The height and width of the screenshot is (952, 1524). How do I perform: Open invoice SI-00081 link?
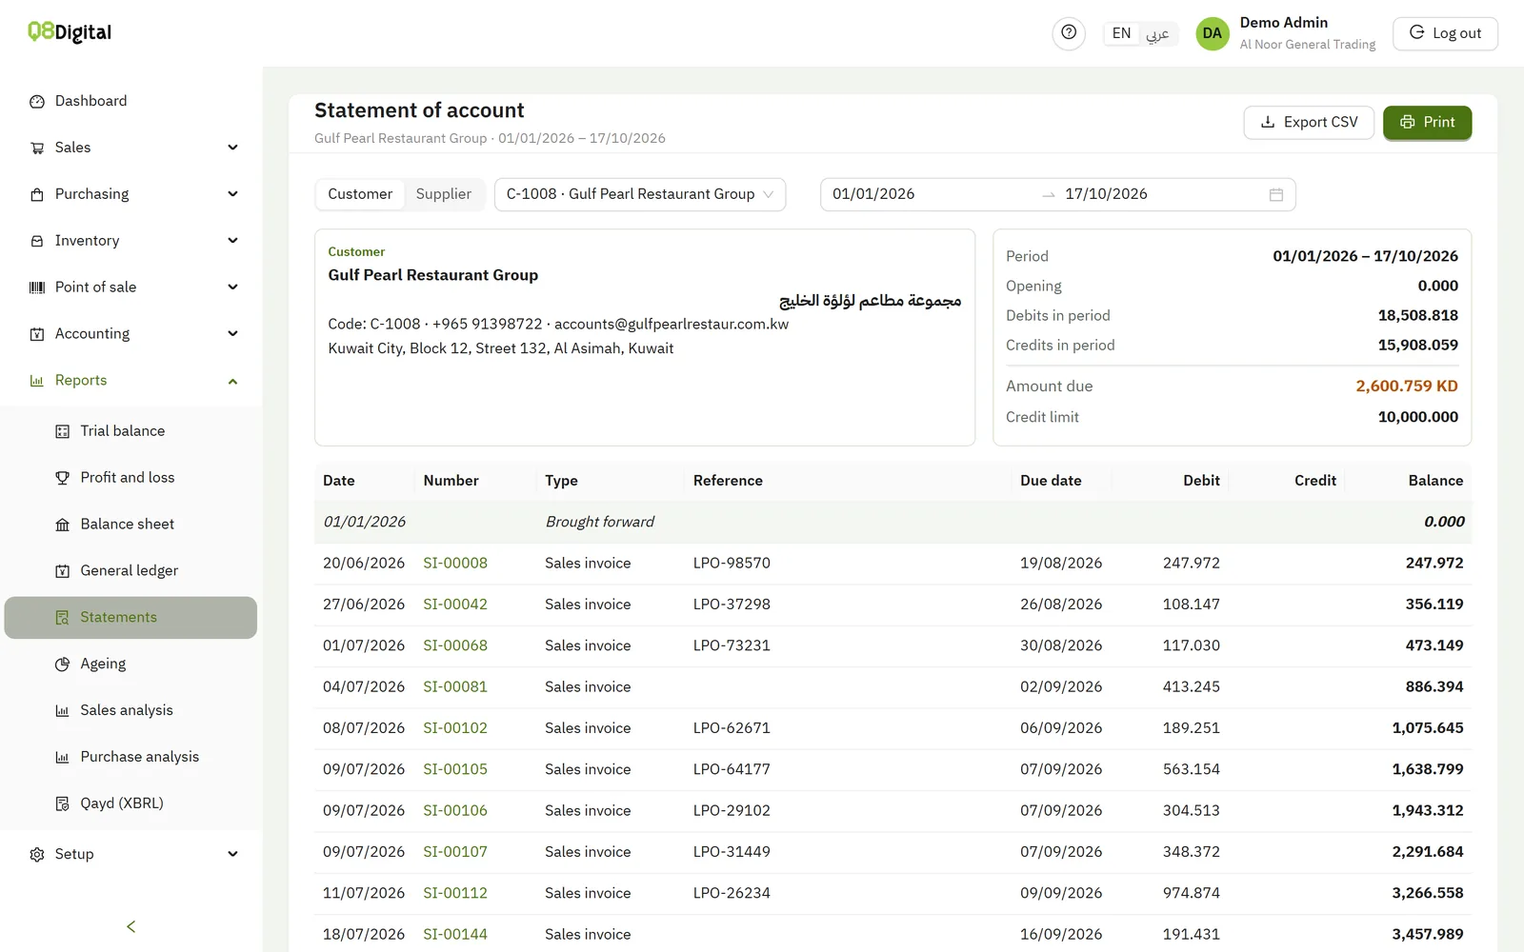coord(455,686)
